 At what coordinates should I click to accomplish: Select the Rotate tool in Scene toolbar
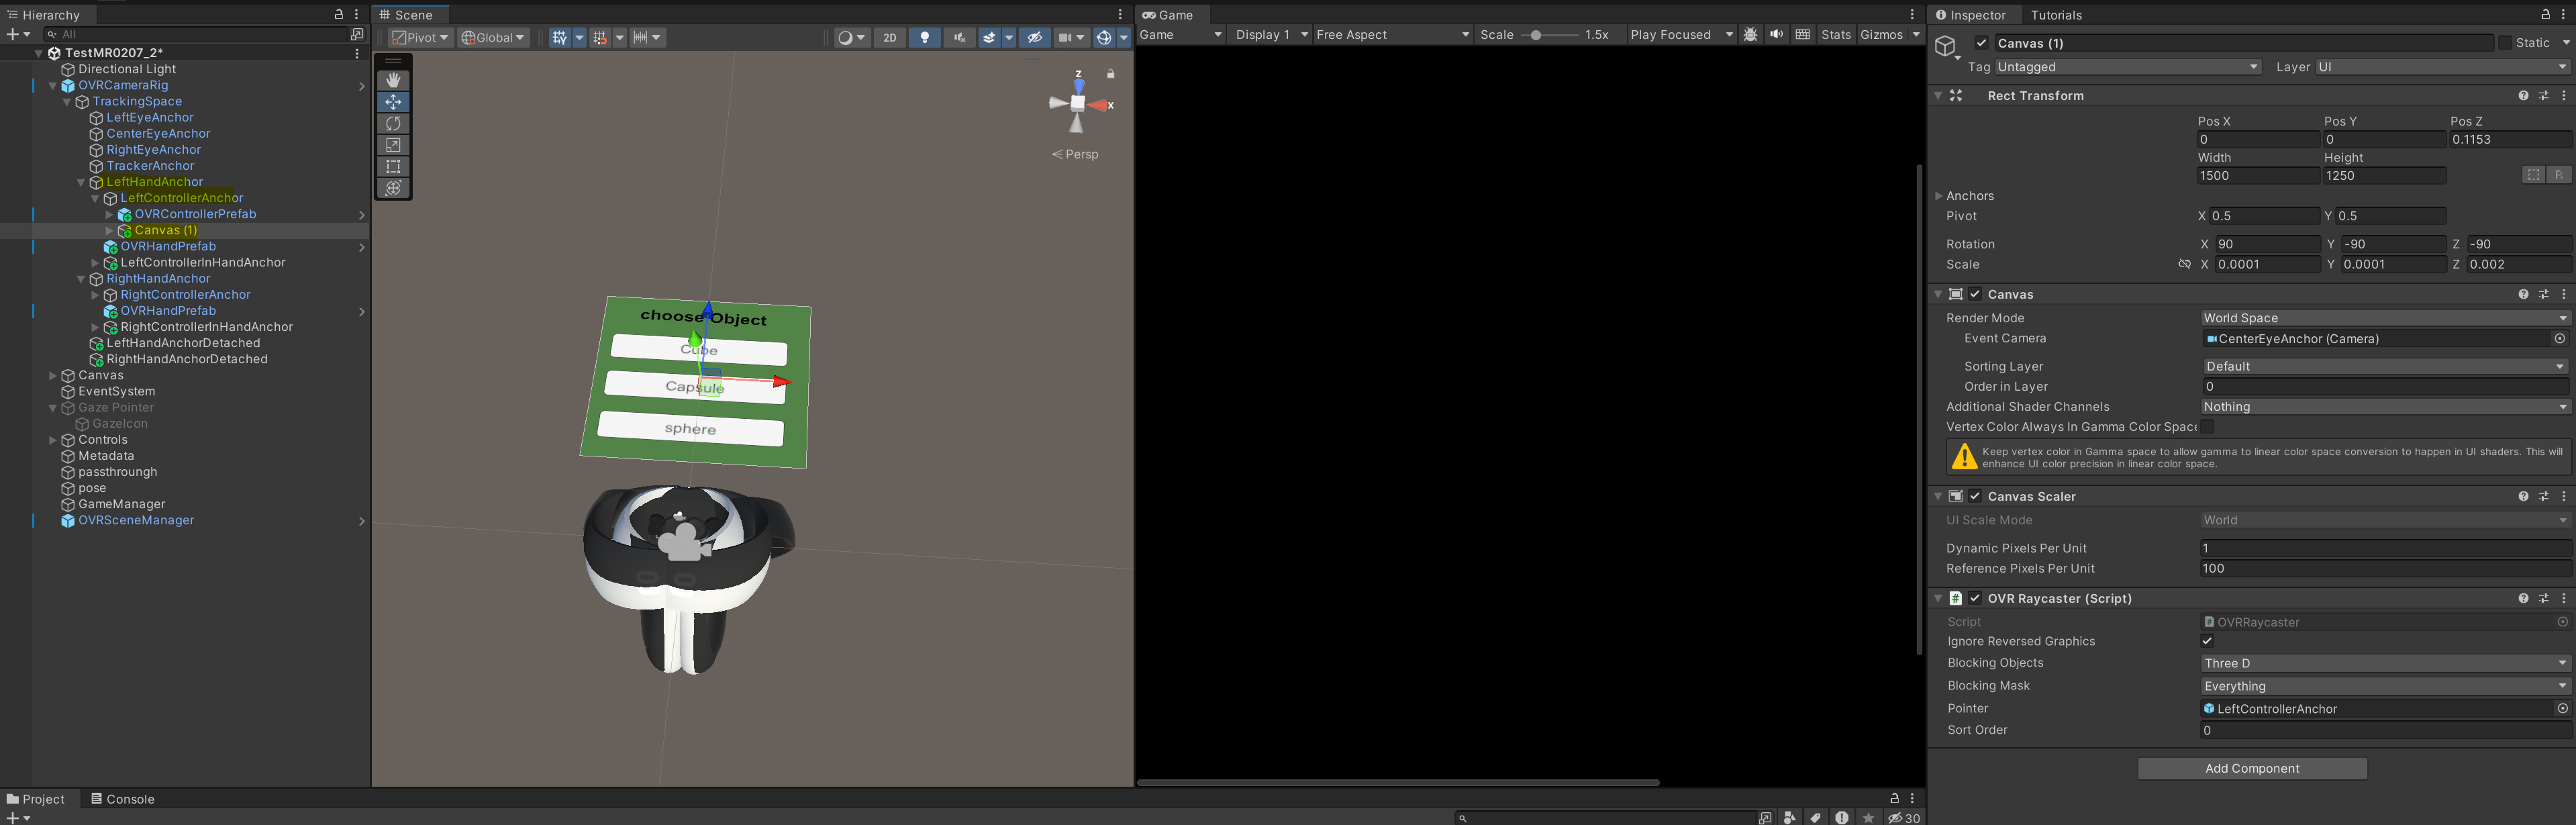393,123
